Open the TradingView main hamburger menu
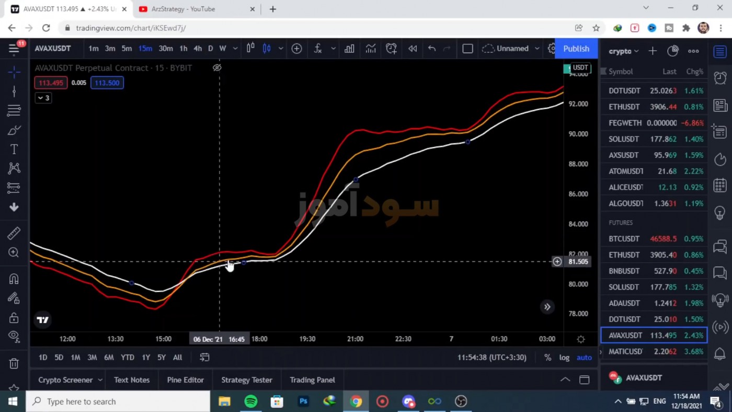The image size is (732, 412). point(14,49)
